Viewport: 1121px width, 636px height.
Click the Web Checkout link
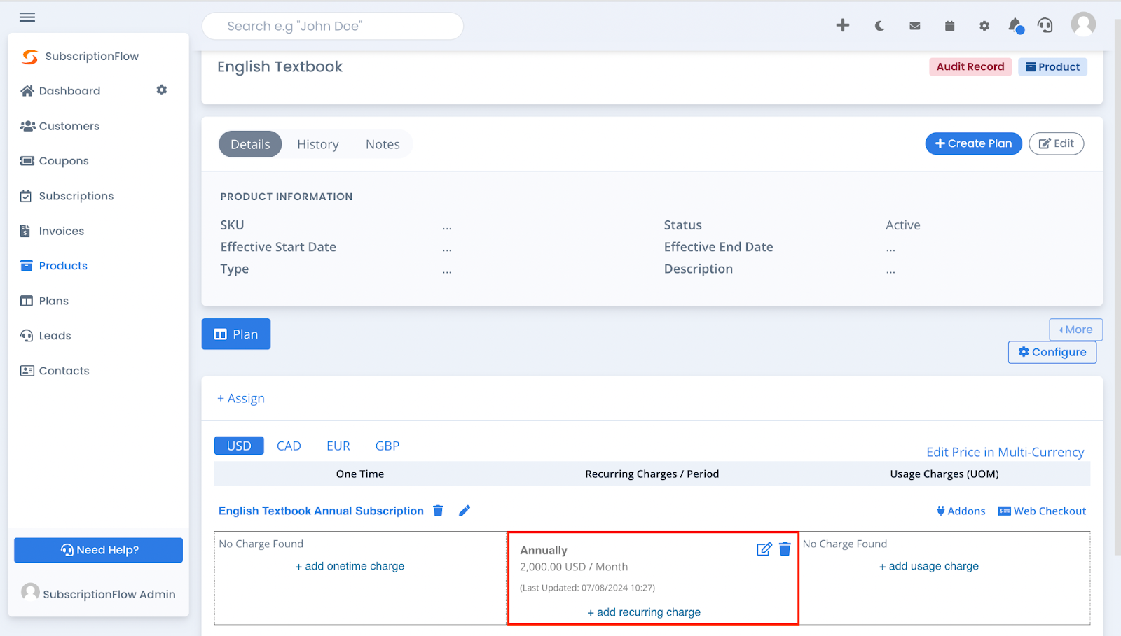click(1042, 511)
